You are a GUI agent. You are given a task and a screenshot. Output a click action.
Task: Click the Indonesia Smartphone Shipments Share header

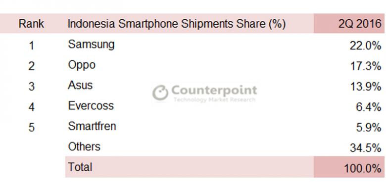coord(177,24)
